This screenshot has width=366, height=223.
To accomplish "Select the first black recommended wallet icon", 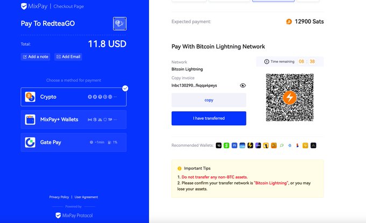I will 219,146.
